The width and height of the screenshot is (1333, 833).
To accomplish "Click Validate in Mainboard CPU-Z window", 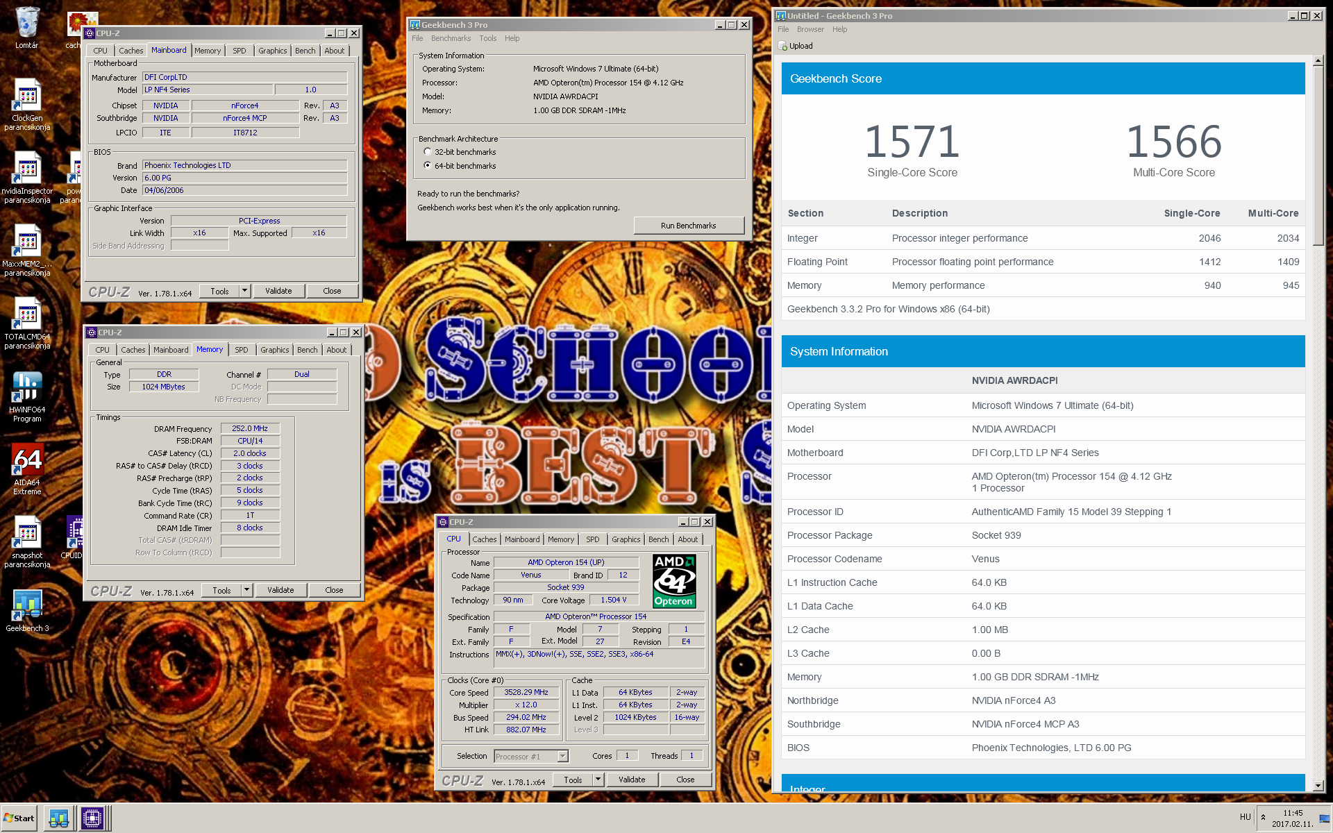I will pyautogui.click(x=278, y=291).
